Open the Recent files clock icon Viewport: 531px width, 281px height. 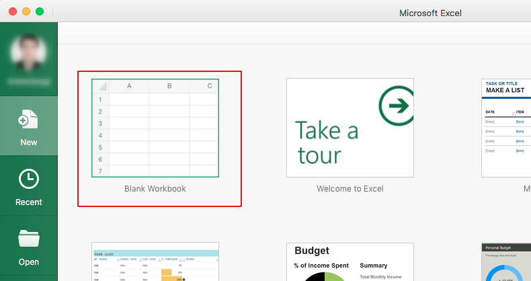[x=29, y=179]
